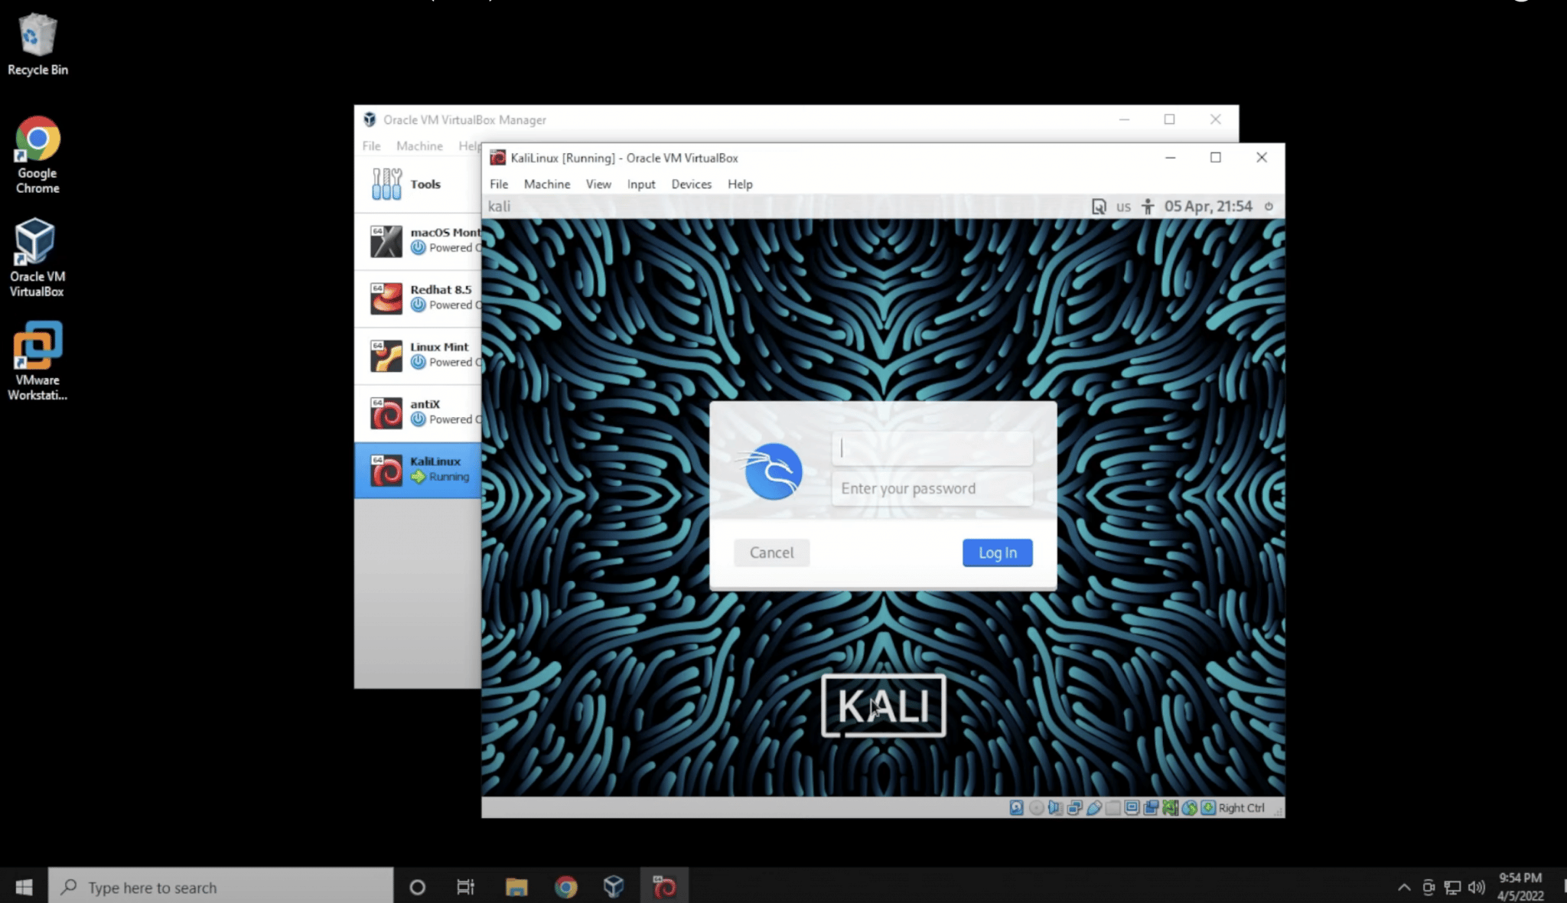Open the Machine menu in VirtualBox Manager
This screenshot has height=903, width=1567.
point(419,145)
